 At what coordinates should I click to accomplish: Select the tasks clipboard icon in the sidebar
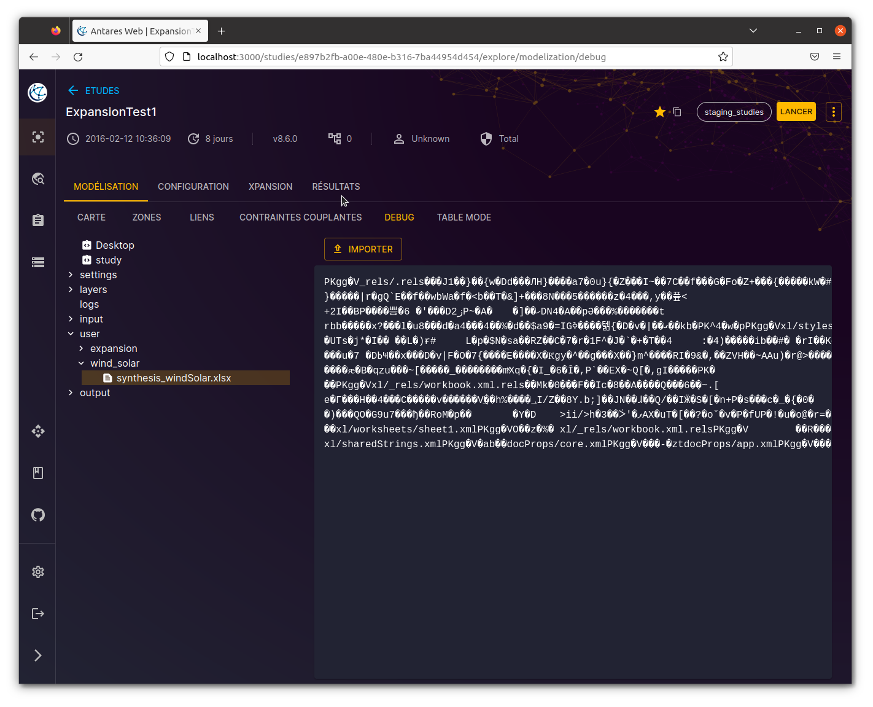38,219
